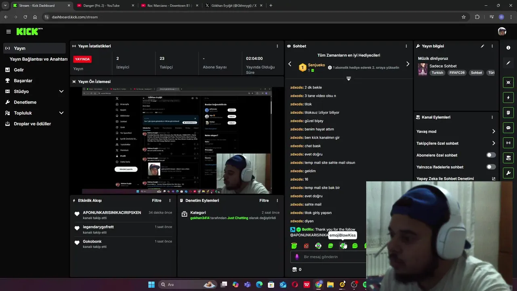Click the info icon in right sidebar
The image size is (517, 291).
click(508, 48)
